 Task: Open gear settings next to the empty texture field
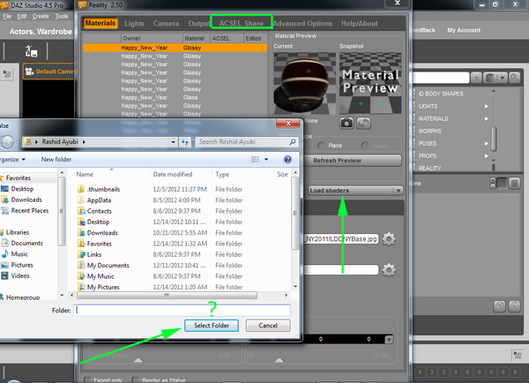389,270
